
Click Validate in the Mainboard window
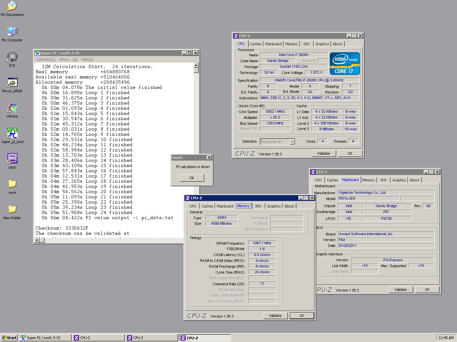tap(401, 290)
